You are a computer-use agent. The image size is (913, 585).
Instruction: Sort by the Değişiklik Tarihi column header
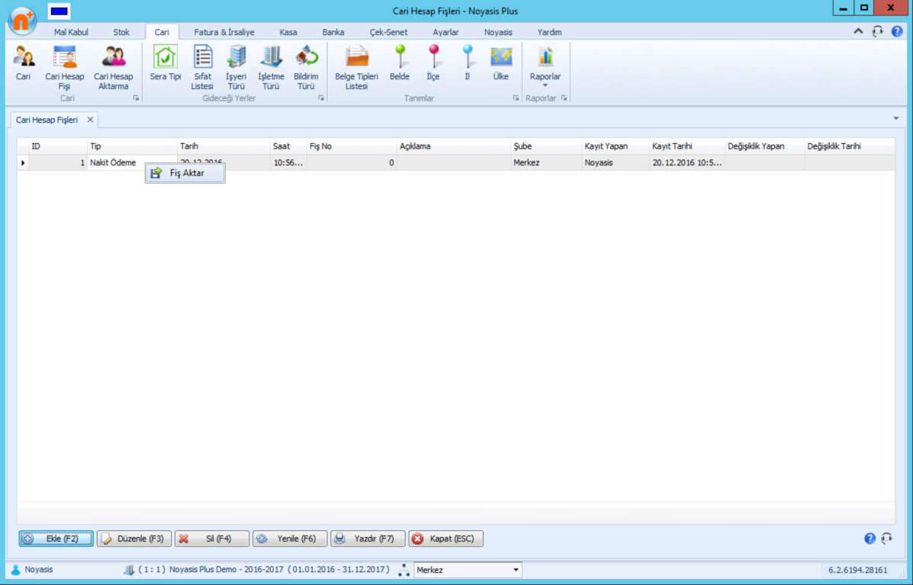click(x=849, y=146)
